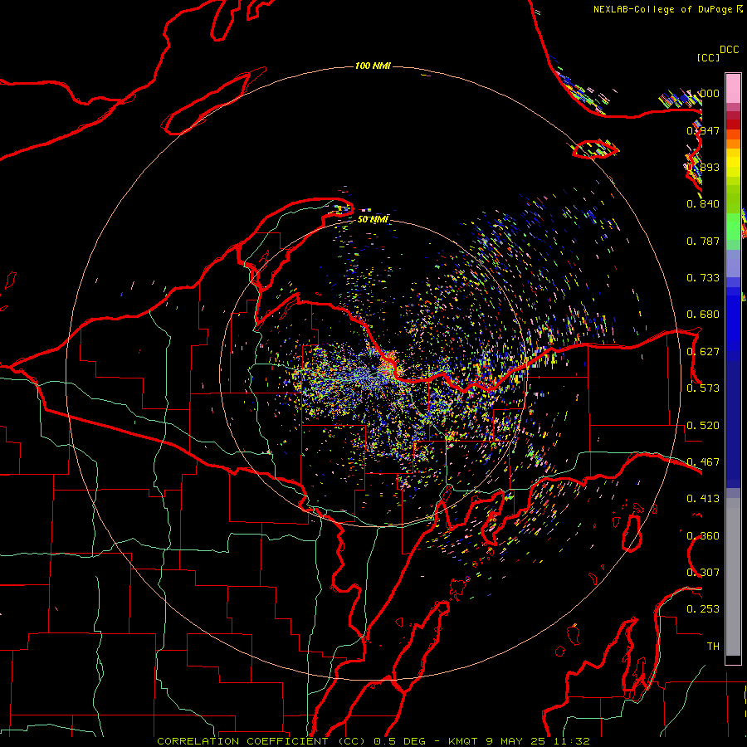Click the [CC] legend unit label
Image resolution: width=747 pixels, height=747 pixels.
click(x=709, y=57)
